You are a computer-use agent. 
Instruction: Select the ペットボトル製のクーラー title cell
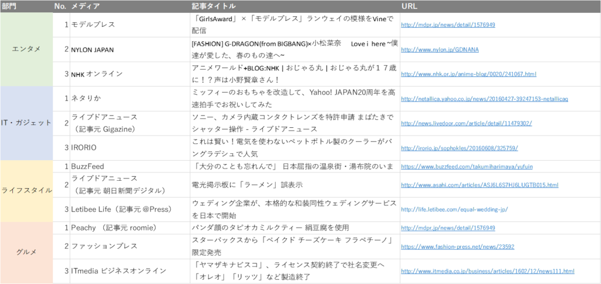tap(295, 148)
